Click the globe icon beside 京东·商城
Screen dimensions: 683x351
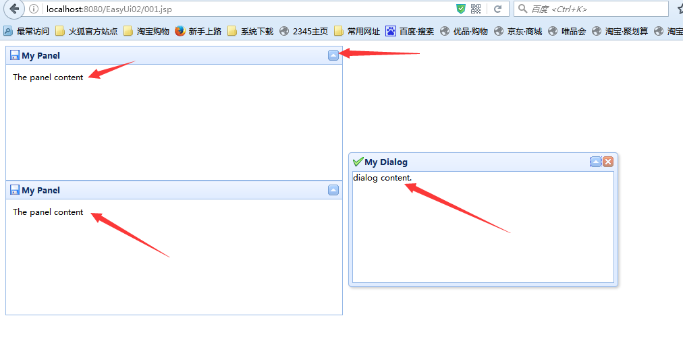point(499,31)
